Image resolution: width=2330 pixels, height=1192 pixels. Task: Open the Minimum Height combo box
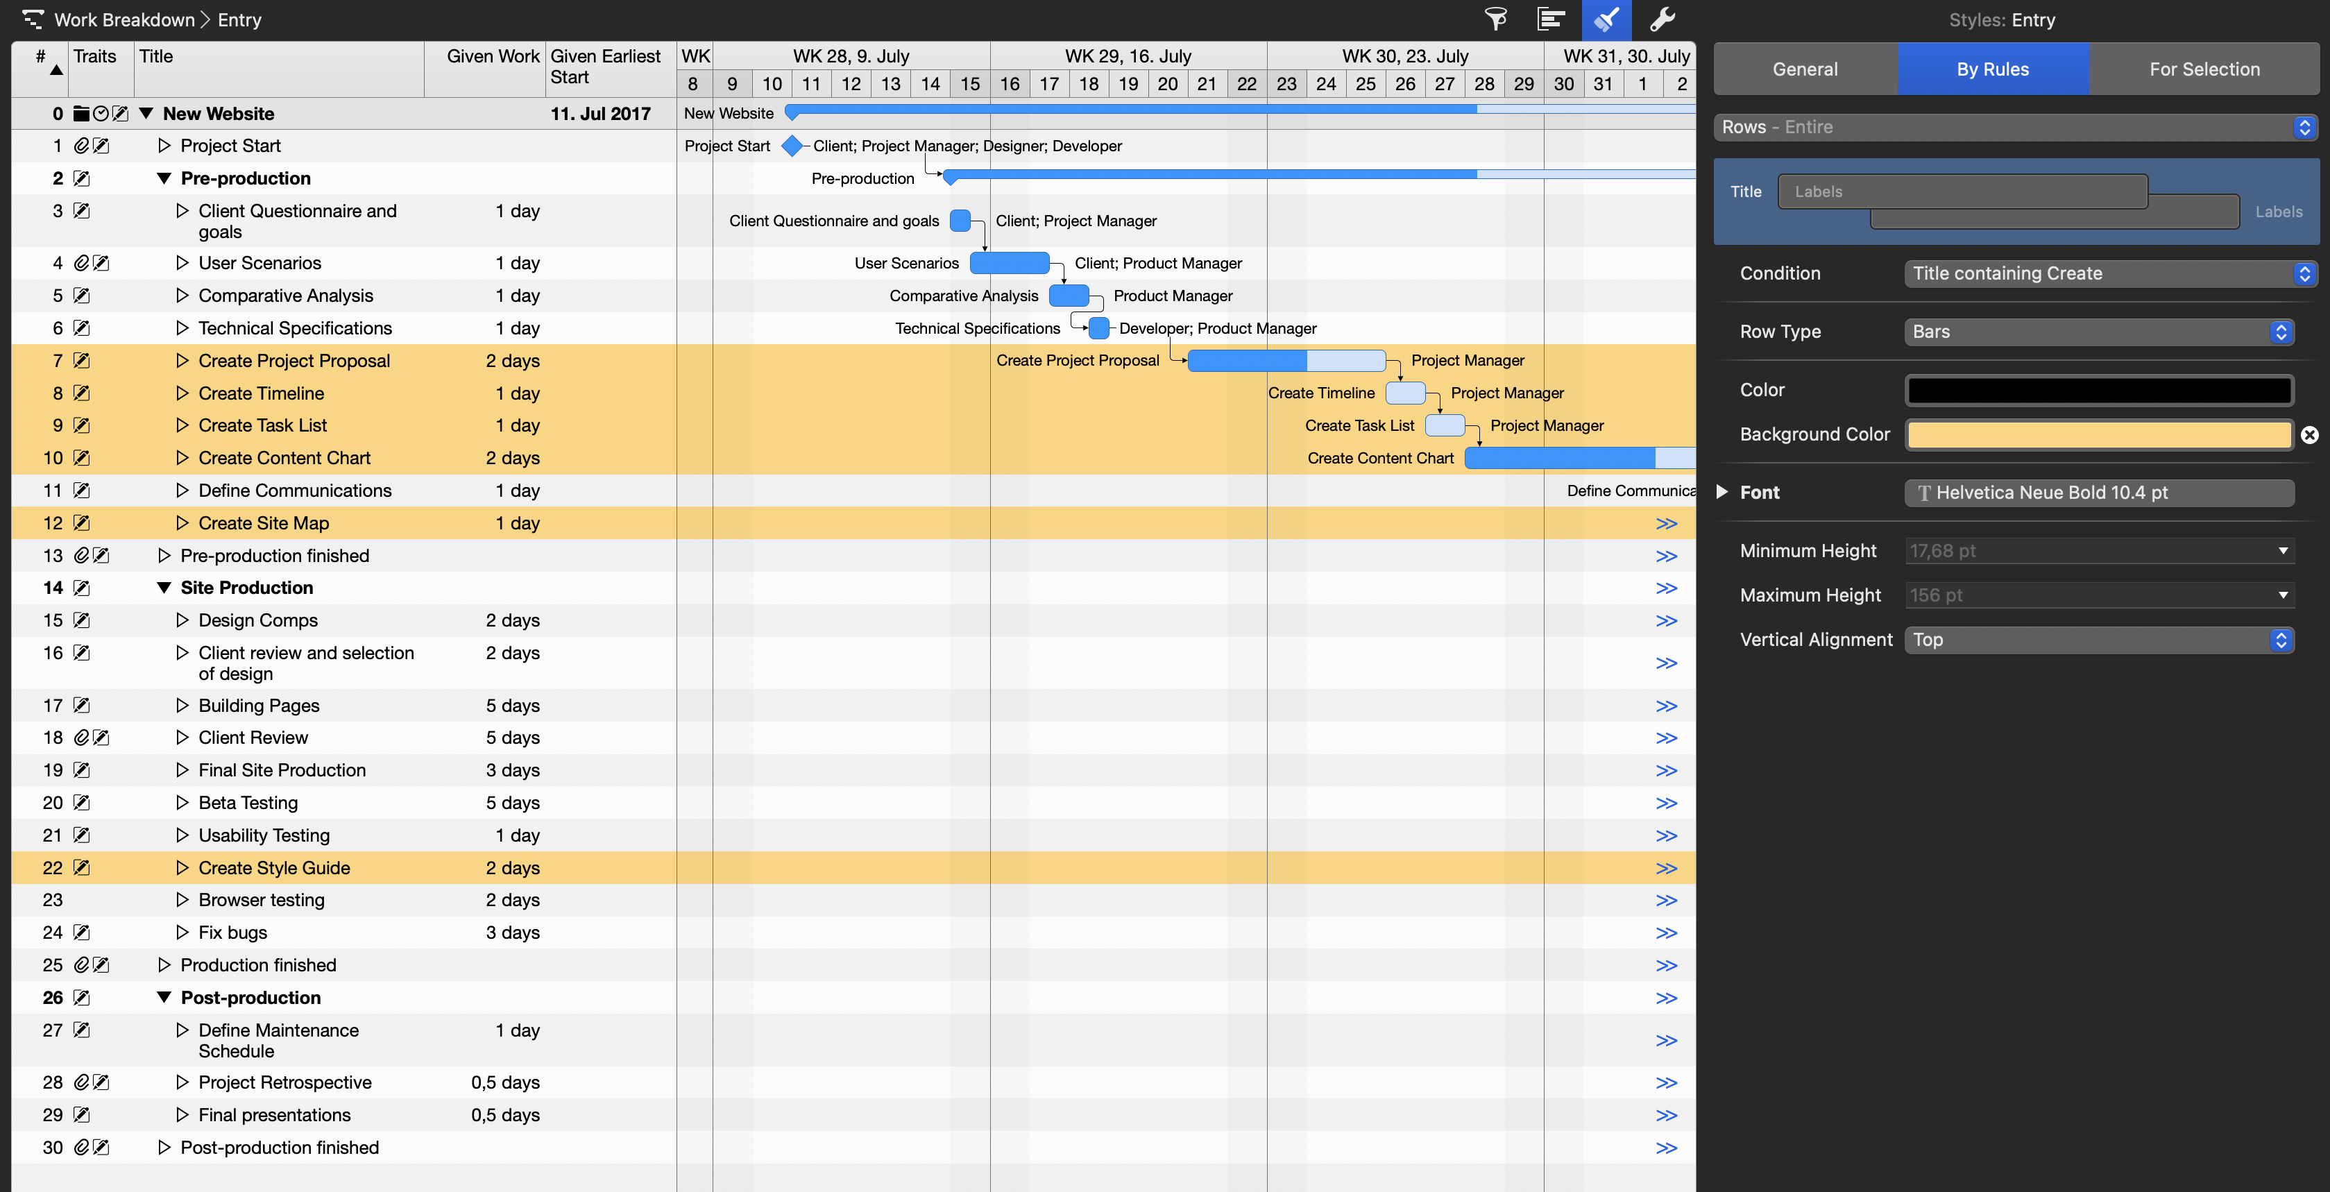tap(2100, 551)
